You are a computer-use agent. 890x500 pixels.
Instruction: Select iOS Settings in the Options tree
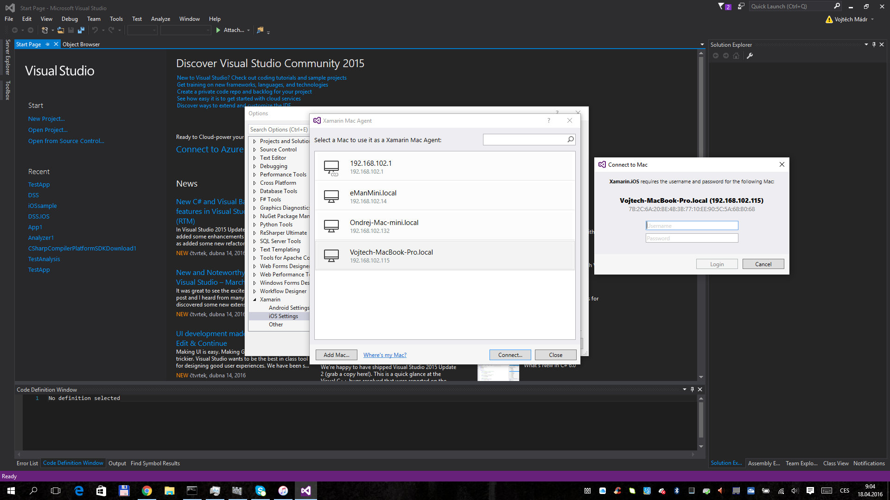point(283,316)
